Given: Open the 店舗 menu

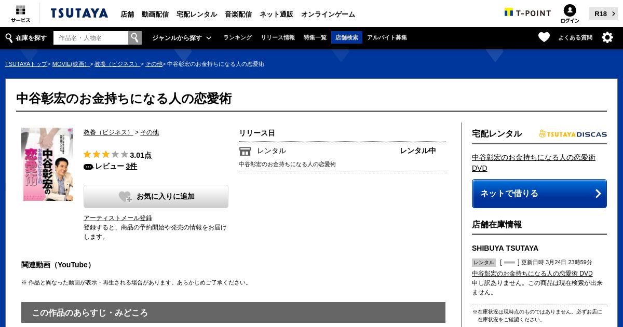Looking at the screenshot, I should tap(127, 14).
